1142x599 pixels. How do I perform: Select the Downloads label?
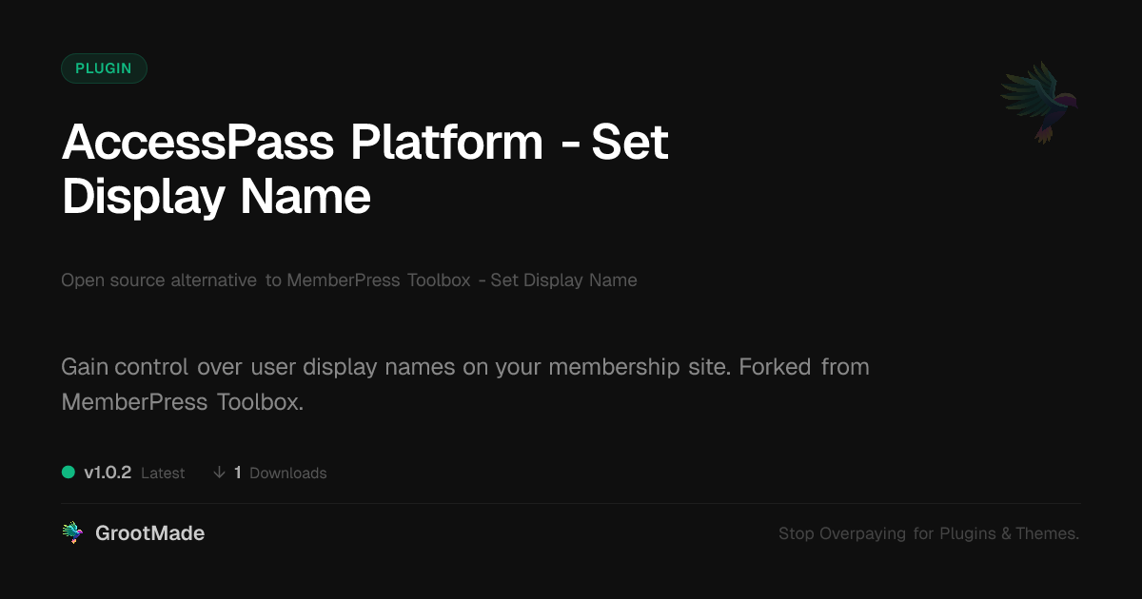[287, 473]
